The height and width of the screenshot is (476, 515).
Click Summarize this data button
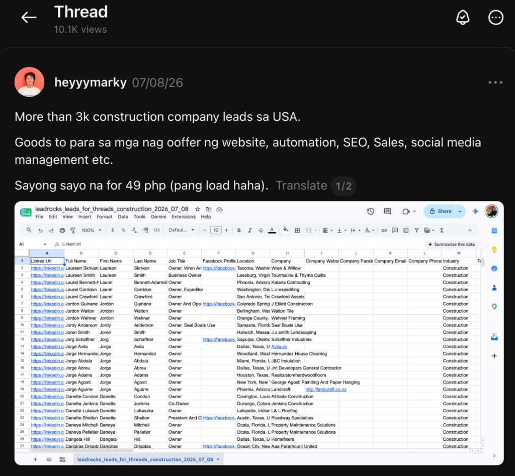point(452,244)
